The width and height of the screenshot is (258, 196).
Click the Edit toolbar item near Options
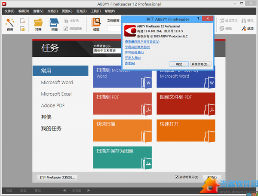[x=226, y=29]
